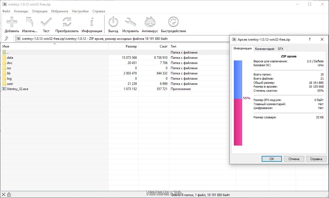
Task: Open the Команды menu
Action: tap(21, 11)
